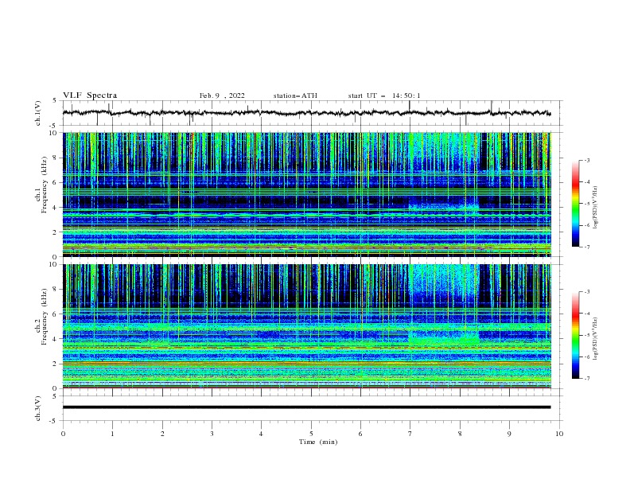Click time axis tick label "8"
This screenshot has height=487, width=630.
click(460, 434)
